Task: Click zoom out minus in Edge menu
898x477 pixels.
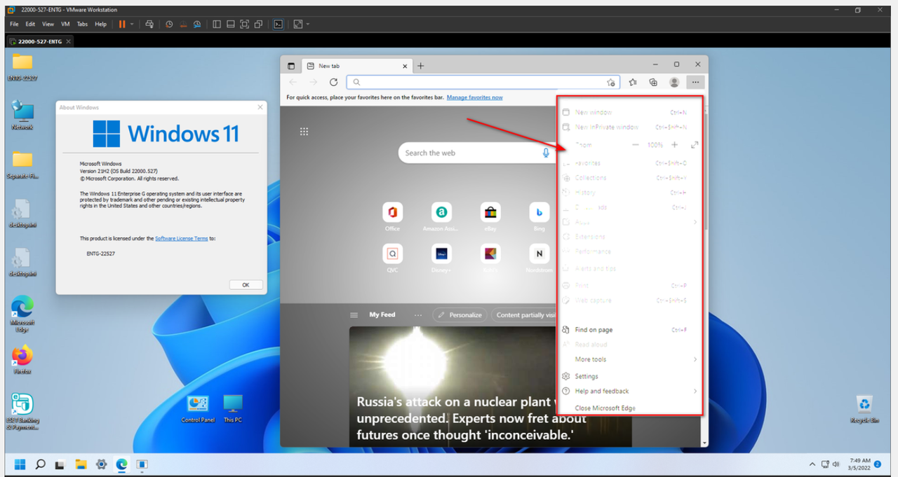Action: click(636, 144)
